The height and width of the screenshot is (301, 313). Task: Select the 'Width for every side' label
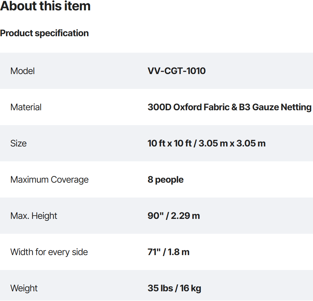[x=49, y=252]
